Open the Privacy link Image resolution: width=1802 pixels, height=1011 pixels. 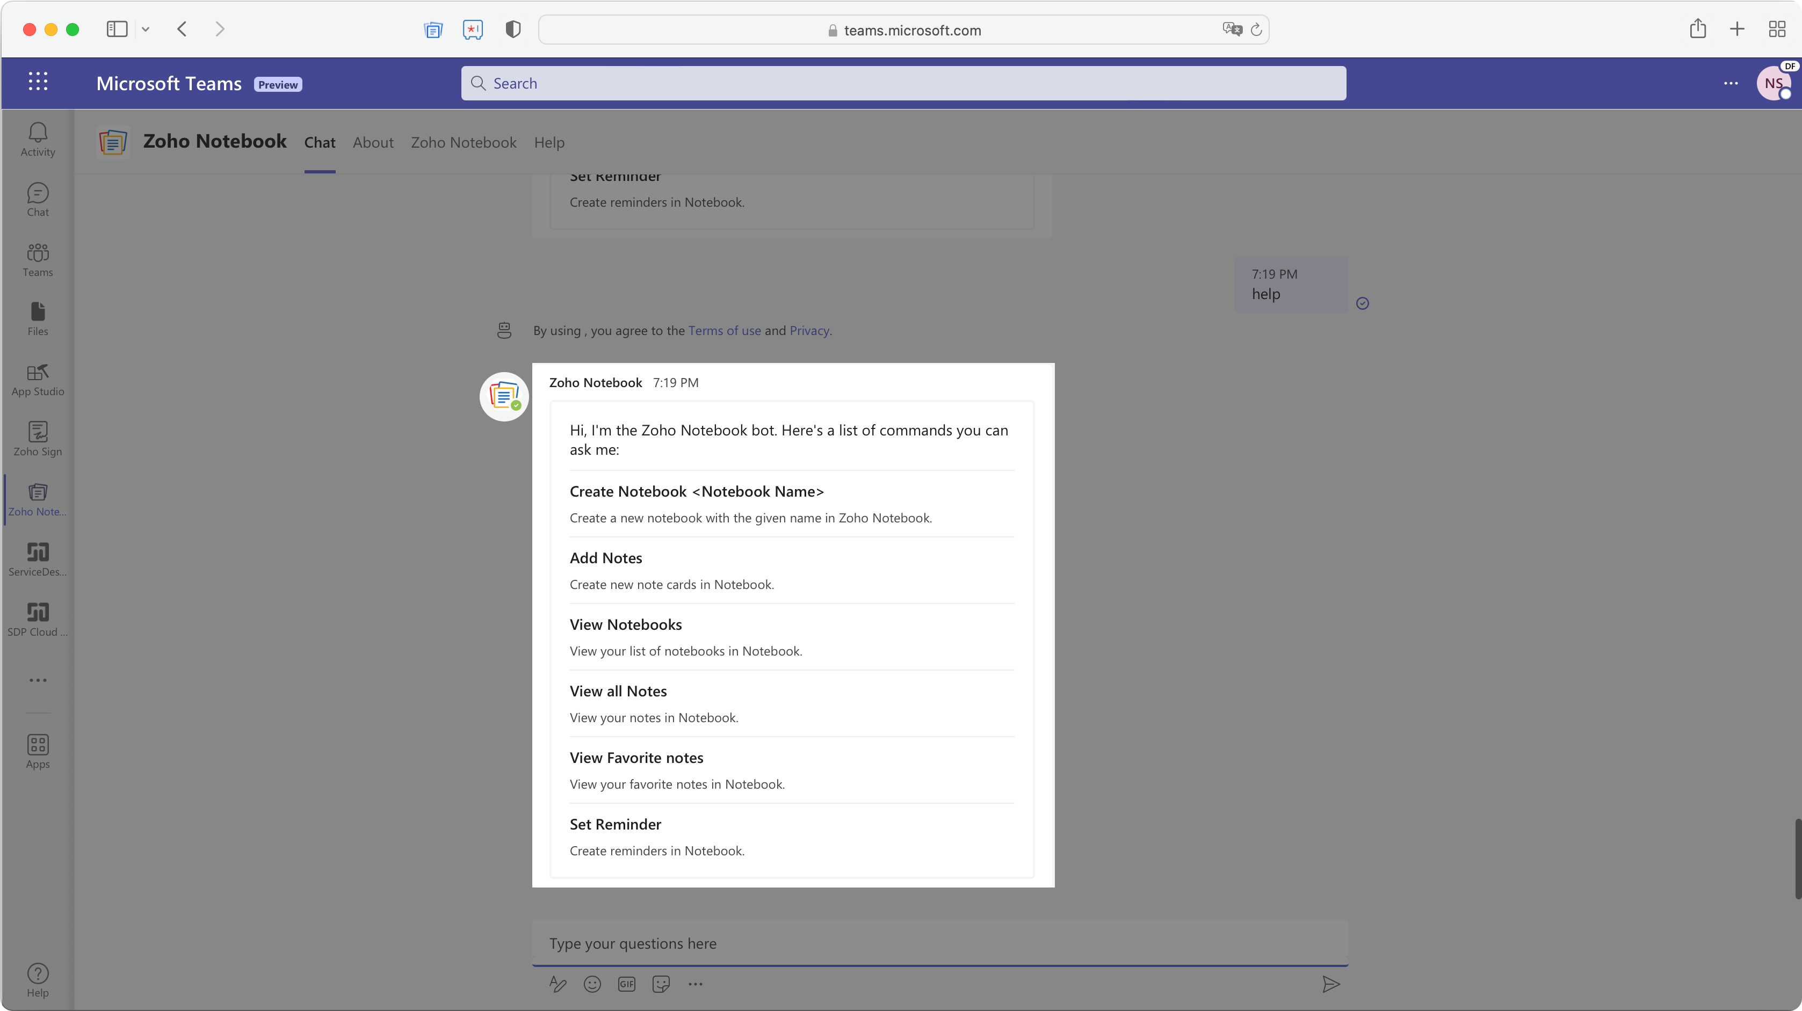pos(809,331)
